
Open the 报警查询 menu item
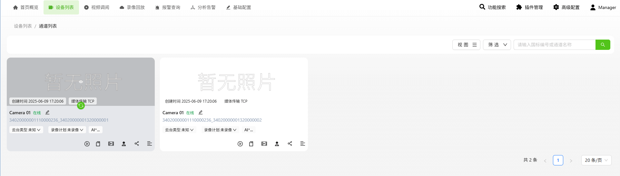click(167, 7)
